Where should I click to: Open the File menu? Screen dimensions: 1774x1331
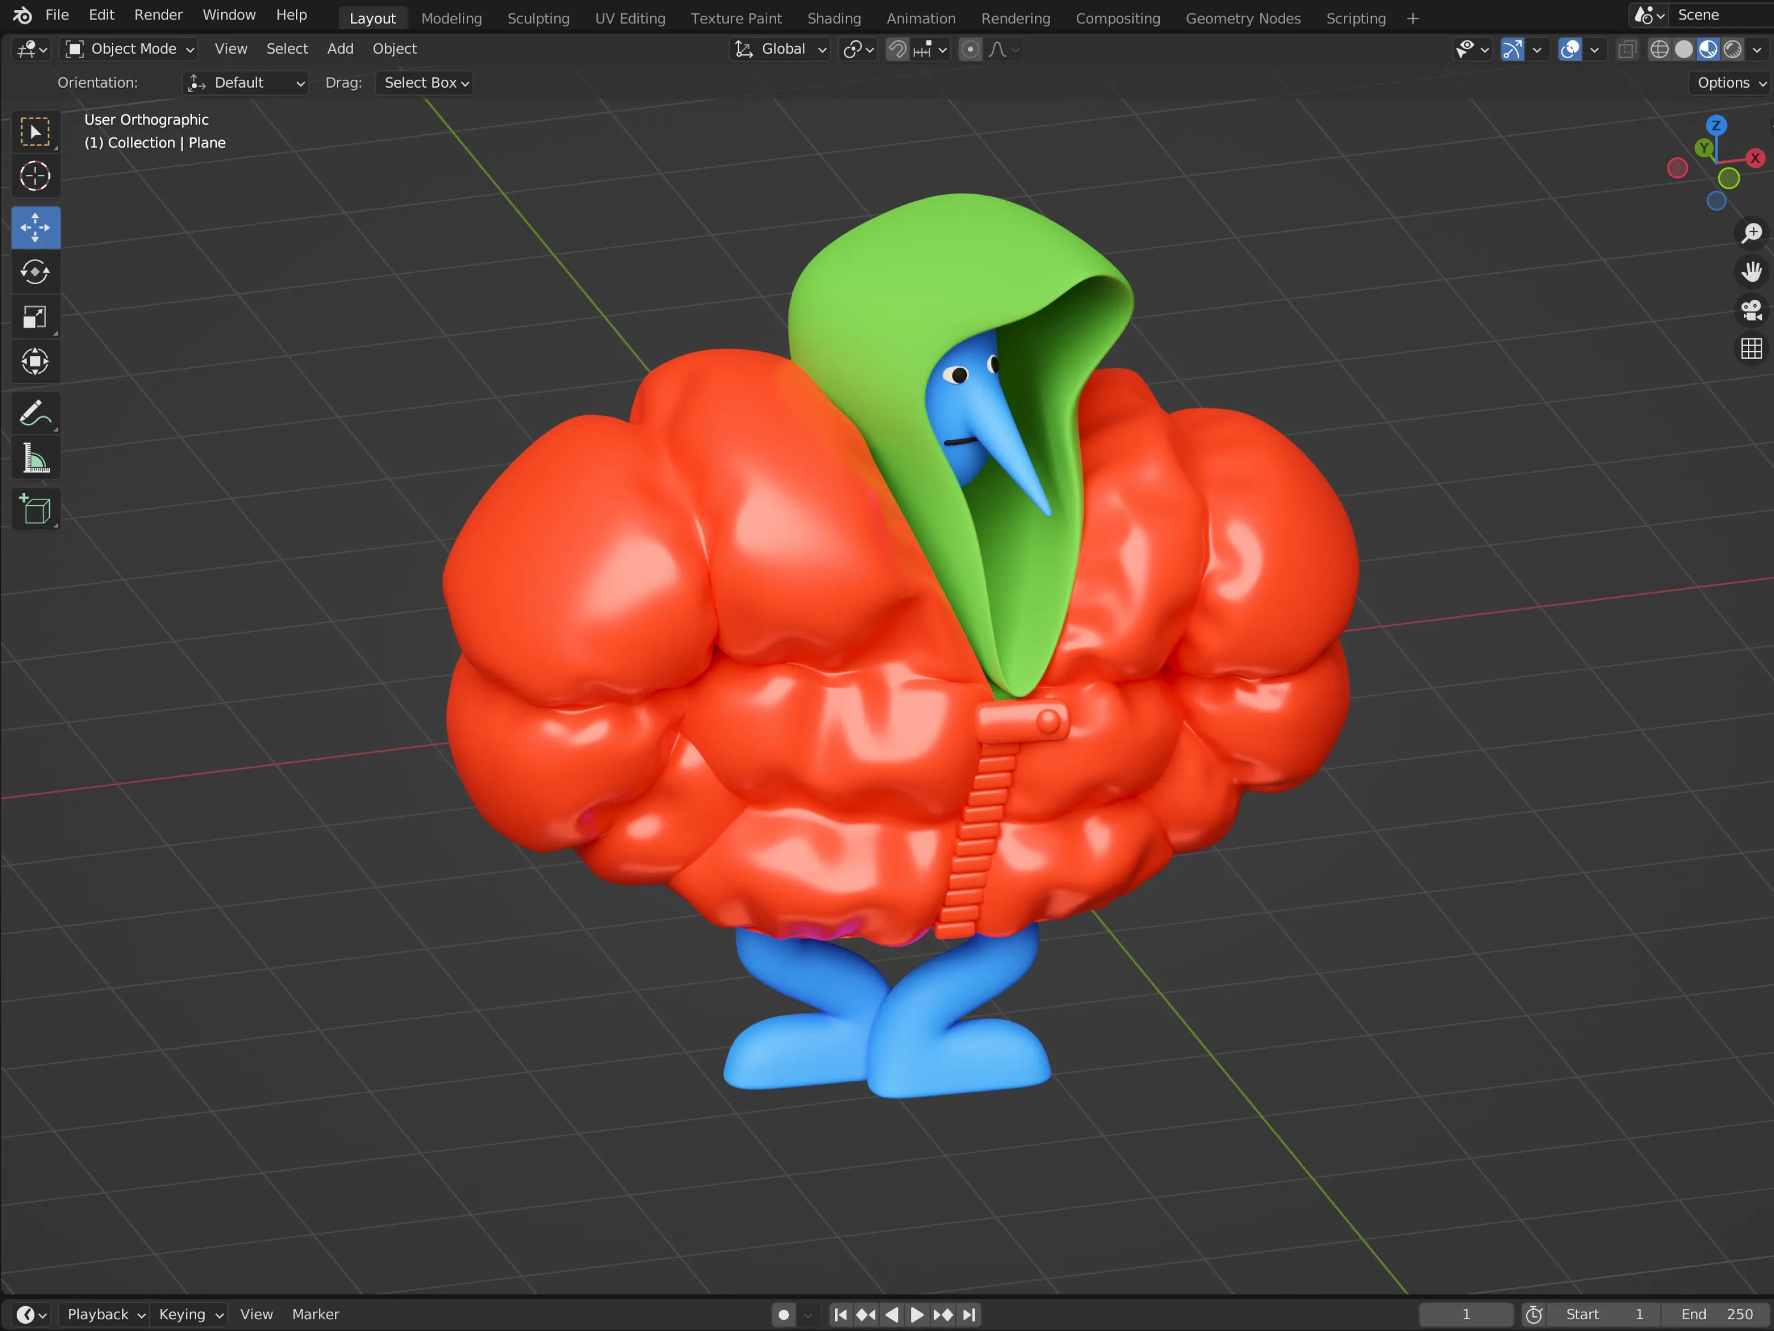click(x=57, y=15)
